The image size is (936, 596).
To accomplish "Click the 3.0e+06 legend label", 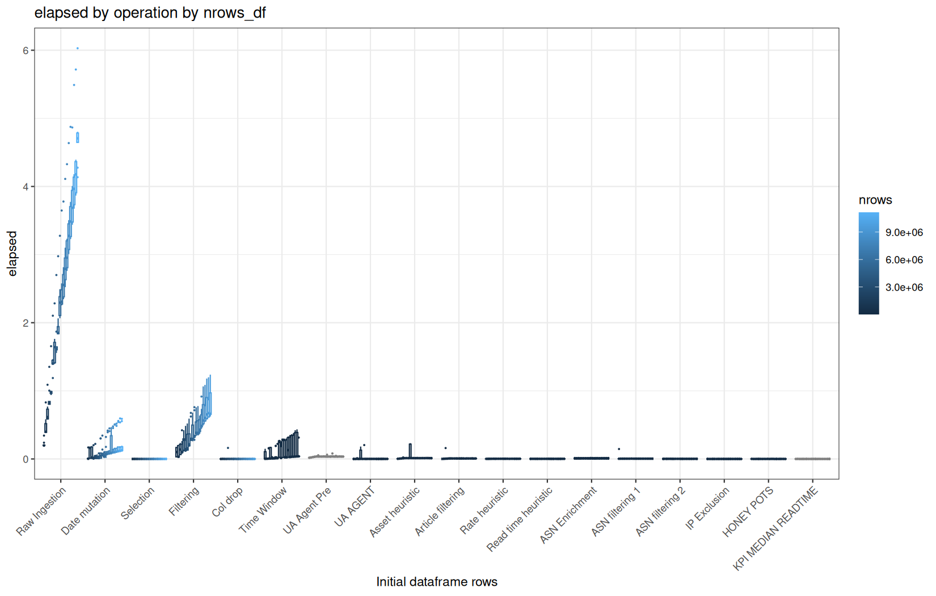I will [x=904, y=288].
